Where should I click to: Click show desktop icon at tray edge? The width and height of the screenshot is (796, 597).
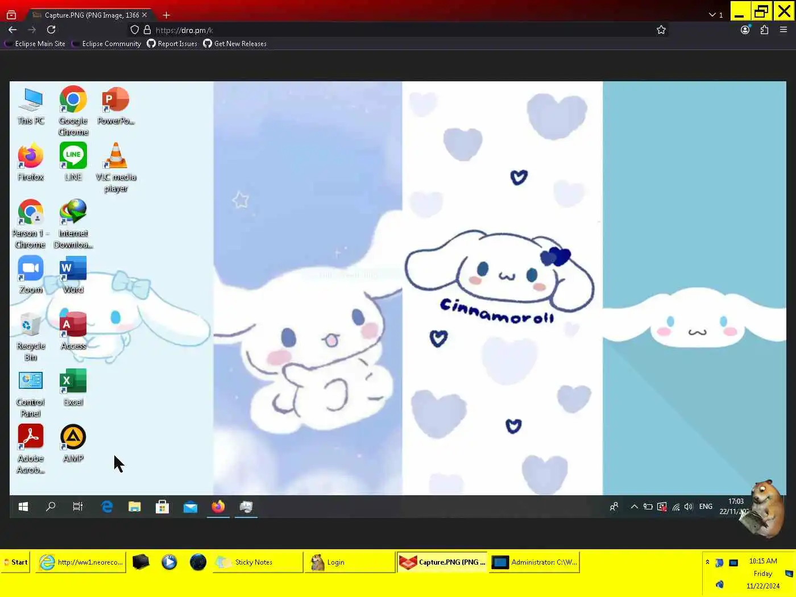coord(789,574)
